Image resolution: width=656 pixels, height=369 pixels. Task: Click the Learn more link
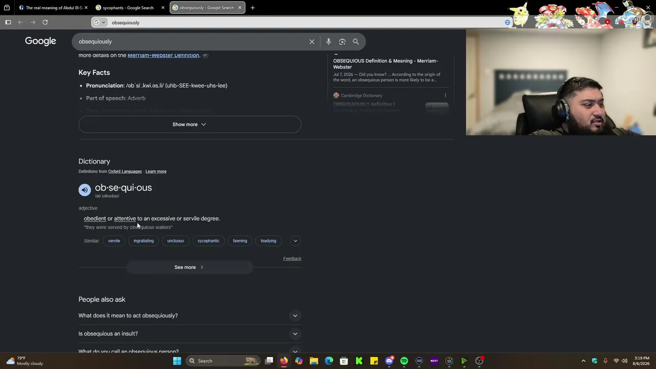[156, 172]
